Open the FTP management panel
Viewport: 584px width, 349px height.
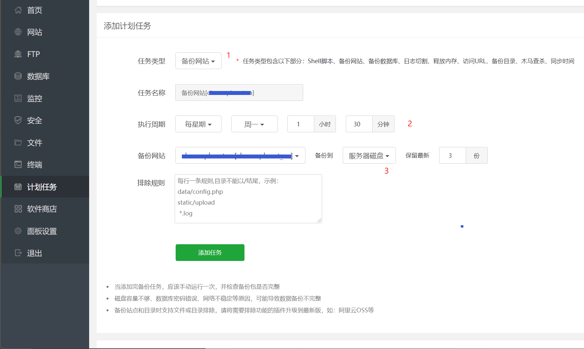(x=33, y=54)
